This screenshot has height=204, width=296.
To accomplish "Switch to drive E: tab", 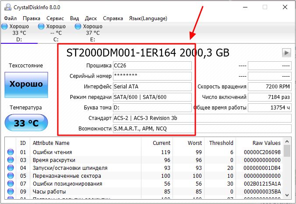I will (x=92, y=33).
